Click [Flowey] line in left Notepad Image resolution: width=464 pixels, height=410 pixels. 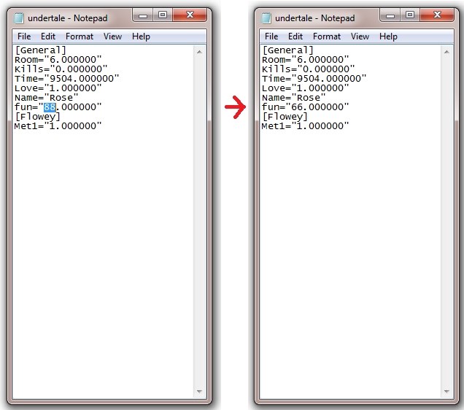pos(38,117)
